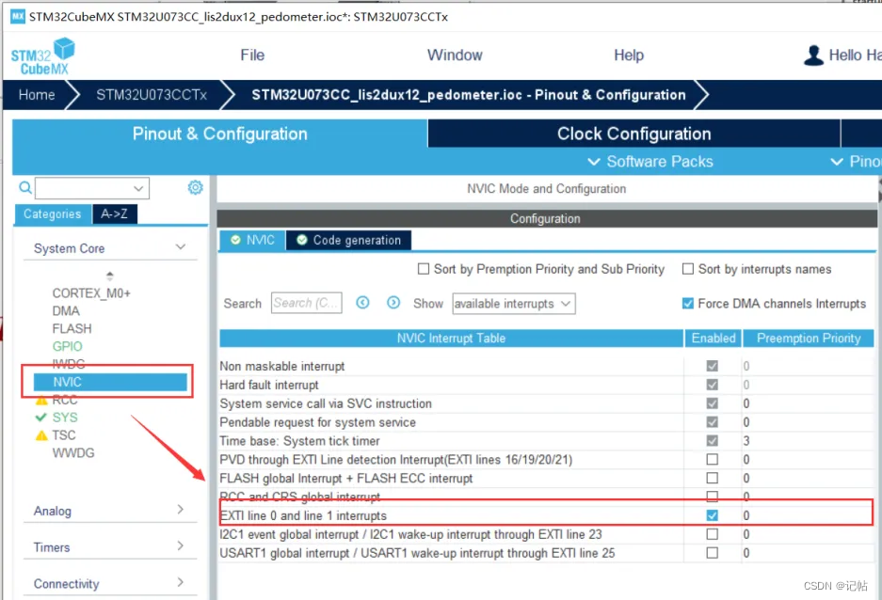Enable the I2C1 event global interrupt
Screen dimensions: 882x600
tap(713, 534)
